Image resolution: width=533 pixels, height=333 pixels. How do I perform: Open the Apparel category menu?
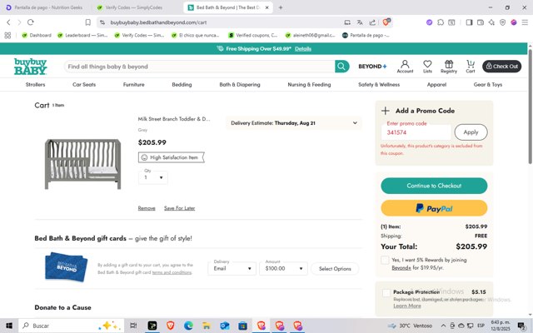(436, 85)
